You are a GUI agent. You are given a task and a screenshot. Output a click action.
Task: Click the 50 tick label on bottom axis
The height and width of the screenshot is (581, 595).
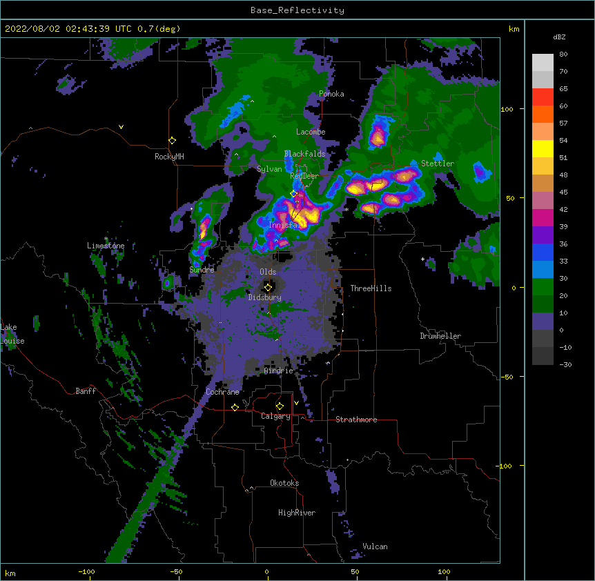355,571
